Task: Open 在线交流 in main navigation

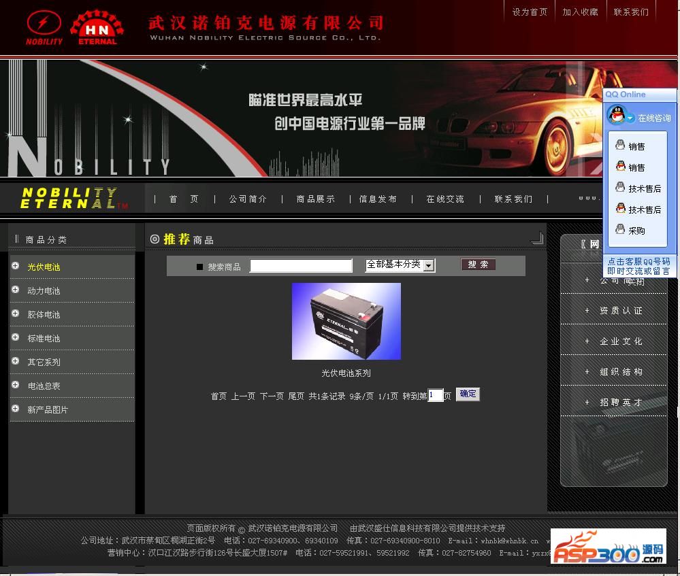Action: point(445,199)
